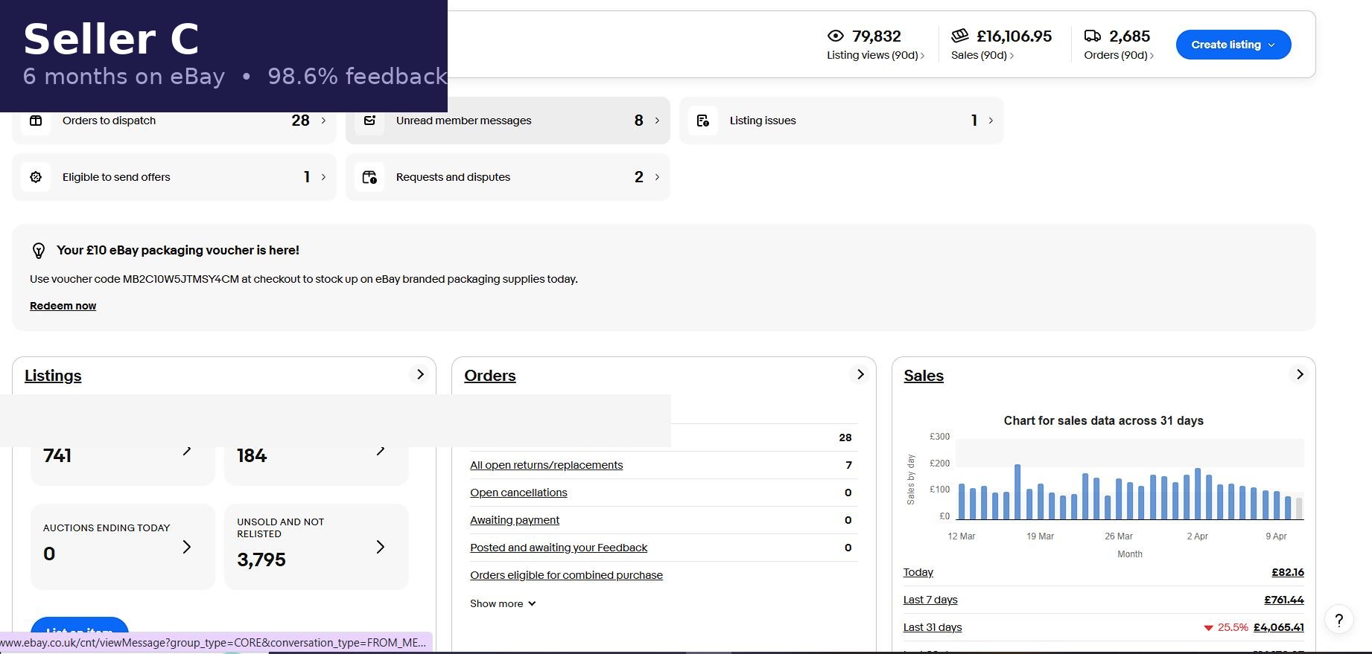Click the delivery truck icon beside Orders (90d)
1372x654 pixels.
coord(1093,36)
